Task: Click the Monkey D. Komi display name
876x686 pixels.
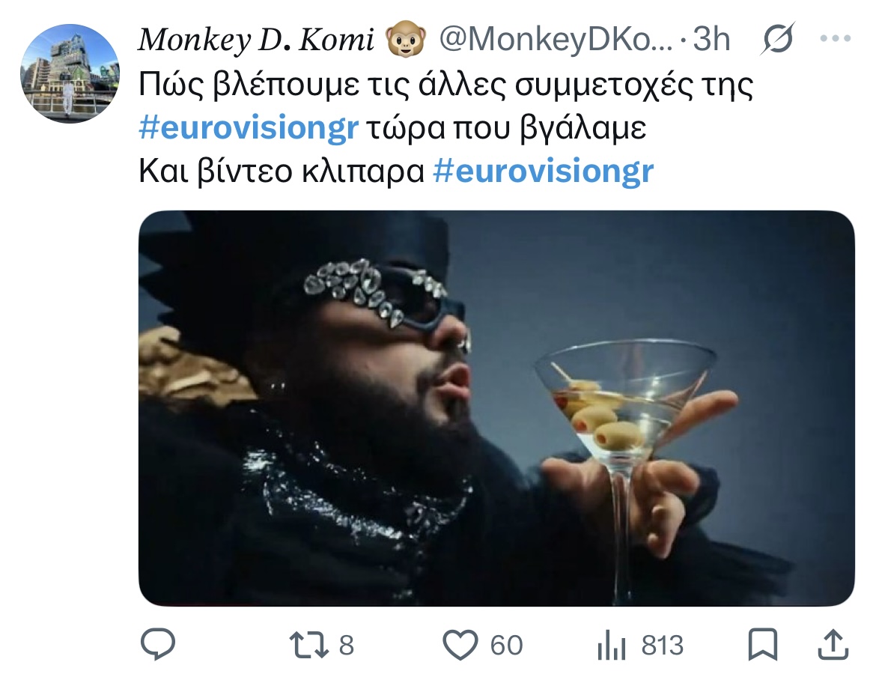Action: point(255,40)
